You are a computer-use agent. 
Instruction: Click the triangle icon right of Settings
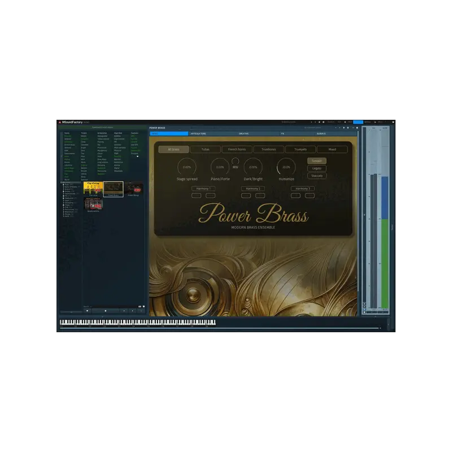[375, 122]
